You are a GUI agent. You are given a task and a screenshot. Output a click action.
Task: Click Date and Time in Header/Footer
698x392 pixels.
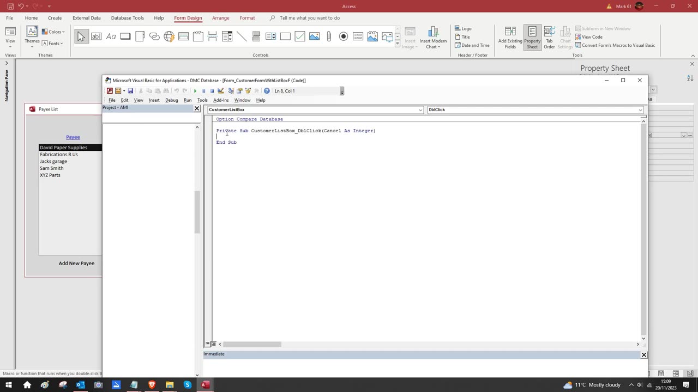pyautogui.click(x=472, y=45)
